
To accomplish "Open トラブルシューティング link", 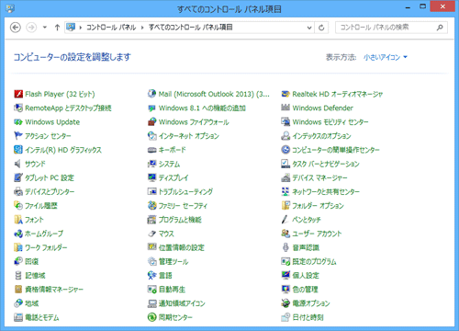I will (x=185, y=192).
